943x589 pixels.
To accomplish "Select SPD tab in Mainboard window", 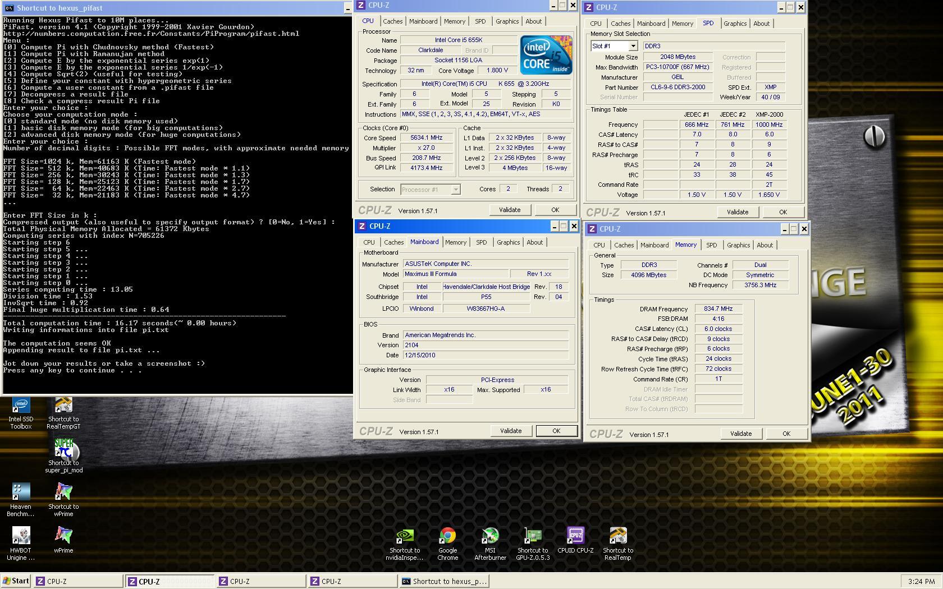I will coord(481,242).
